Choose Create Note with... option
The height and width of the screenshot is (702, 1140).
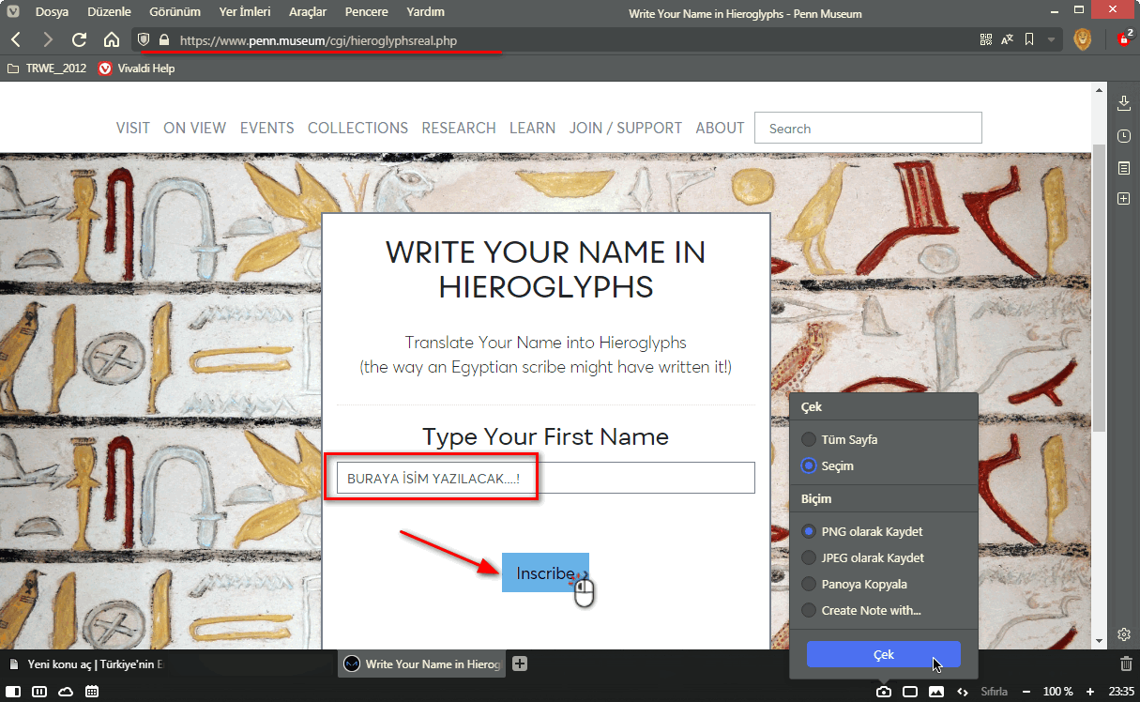pos(860,610)
